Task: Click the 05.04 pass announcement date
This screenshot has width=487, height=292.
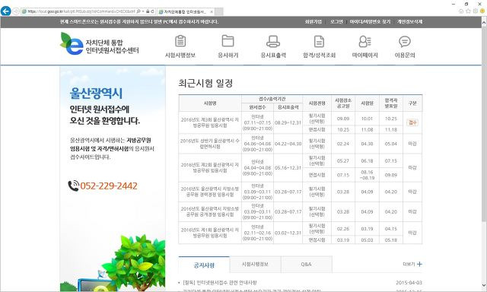Action: pos(390,144)
